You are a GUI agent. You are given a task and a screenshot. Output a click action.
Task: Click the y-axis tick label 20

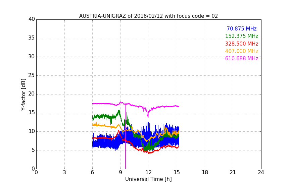[x=32, y=94]
